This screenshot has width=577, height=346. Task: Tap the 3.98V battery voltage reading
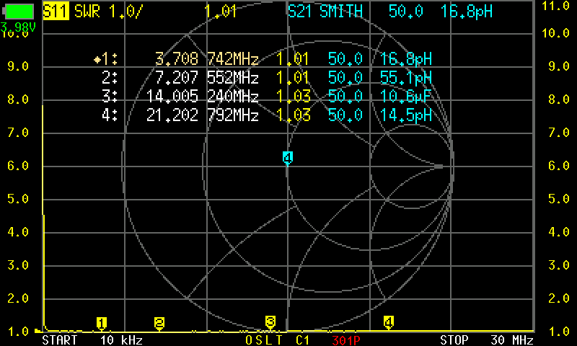[17, 27]
